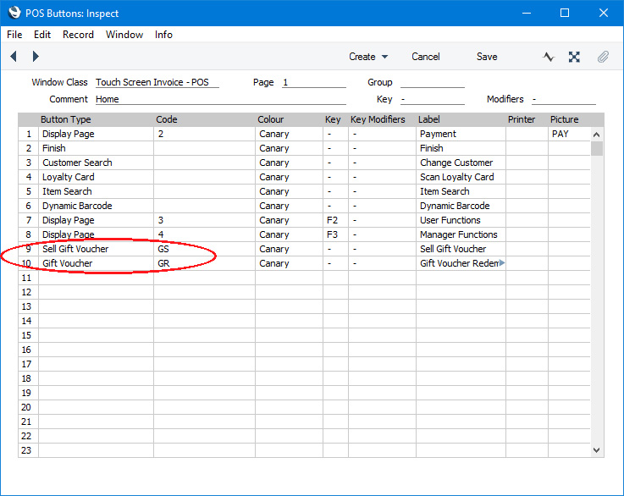The image size is (624, 496).
Task: Expand truncated Gift Voucher Redeem label arrow
Action: click(x=502, y=263)
